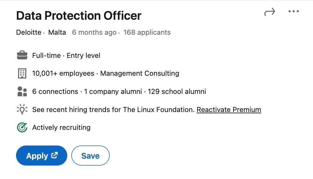Click the Malta location text

coord(57,32)
